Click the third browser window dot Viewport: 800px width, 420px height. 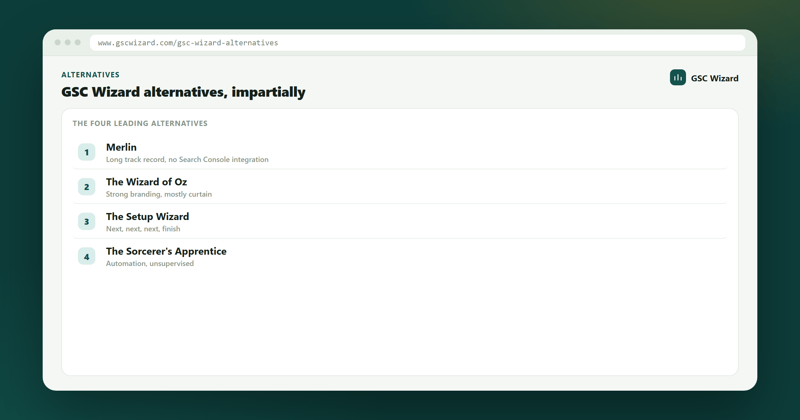coord(78,42)
